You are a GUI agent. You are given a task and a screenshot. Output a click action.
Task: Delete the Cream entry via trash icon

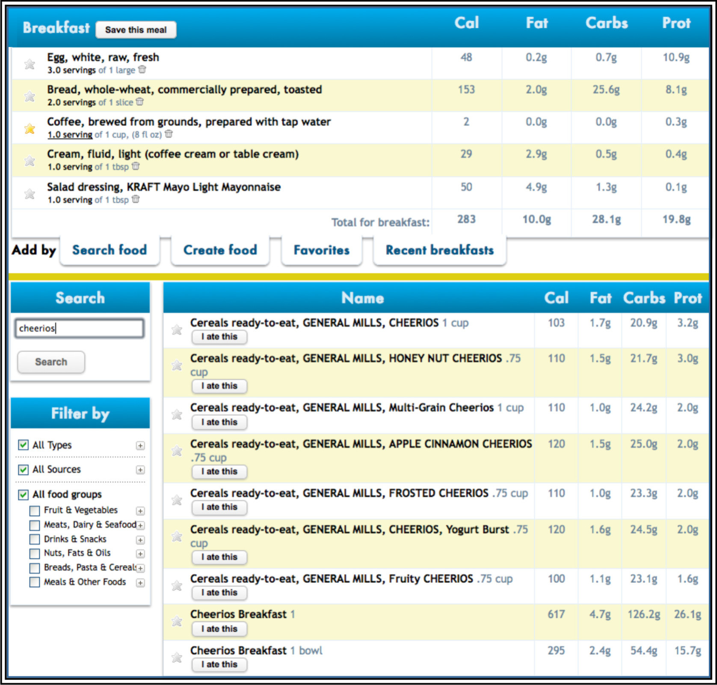point(136,166)
